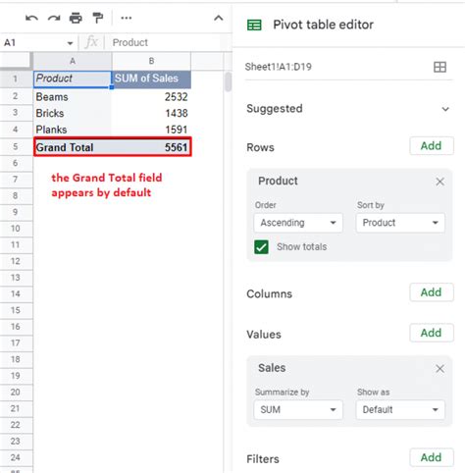Select column B header
Image resolution: width=465 pixels, height=473 pixels.
click(x=151, y=61)
